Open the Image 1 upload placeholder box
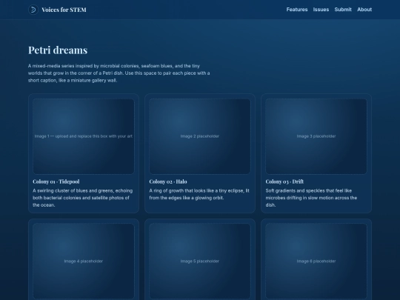The width and height of the screenshot is (400, 300). click(84, 136)
